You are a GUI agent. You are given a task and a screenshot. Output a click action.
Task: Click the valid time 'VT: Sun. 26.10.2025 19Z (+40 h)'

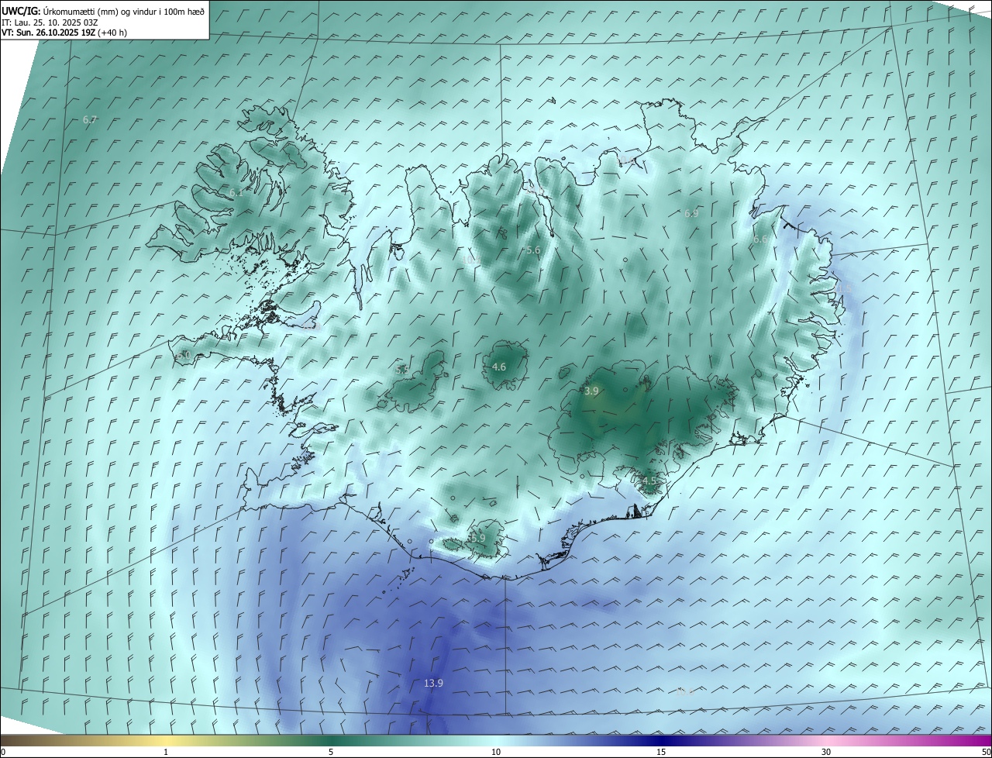pos(64,33)
